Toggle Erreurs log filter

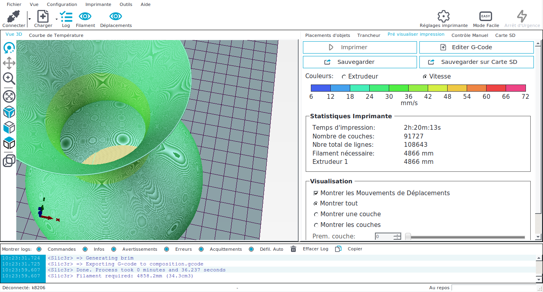(x=167, y=249)
